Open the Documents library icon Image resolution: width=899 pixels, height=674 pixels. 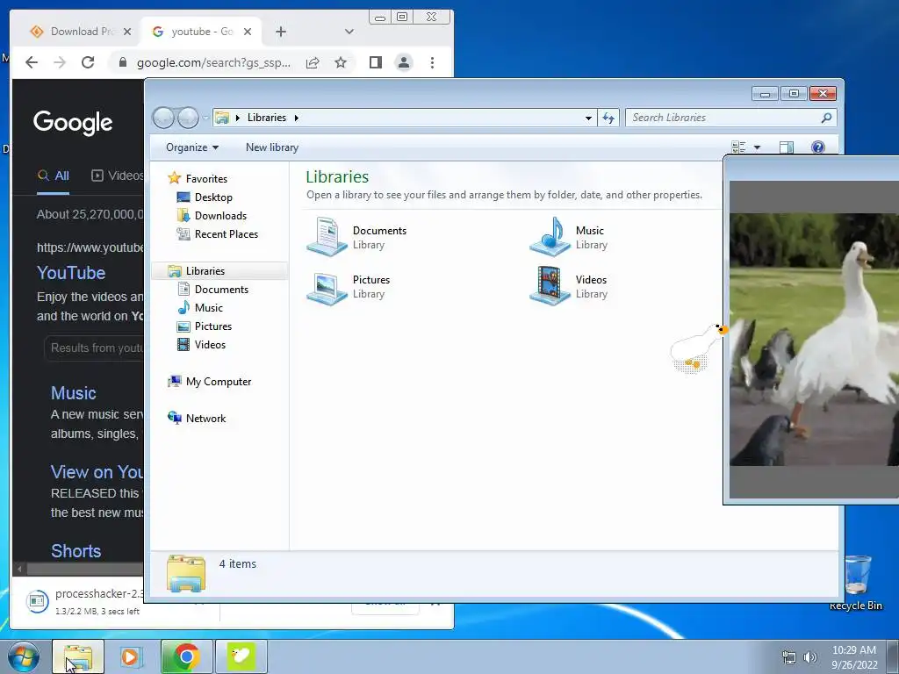(x=327, y=236)
